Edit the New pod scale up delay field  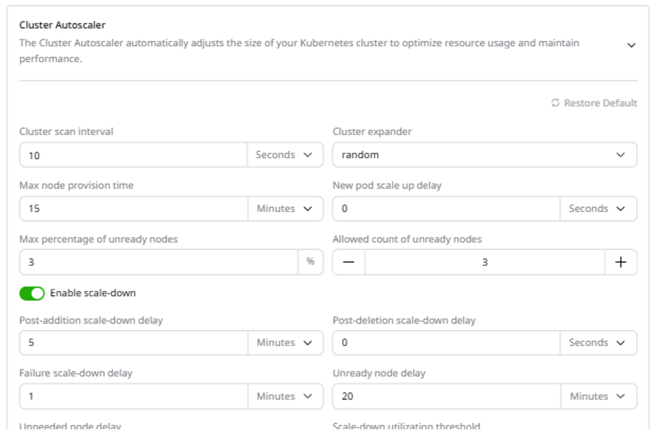(446, 208)
